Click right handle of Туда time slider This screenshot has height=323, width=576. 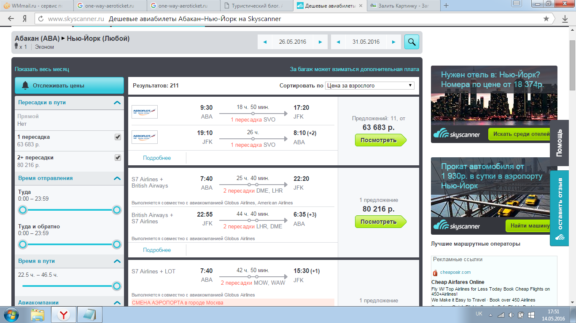tap(117, 210)
